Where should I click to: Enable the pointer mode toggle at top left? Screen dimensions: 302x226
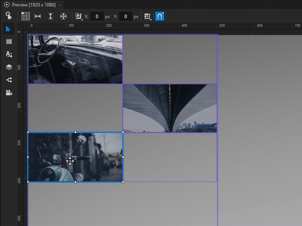(x=9, y=16)
